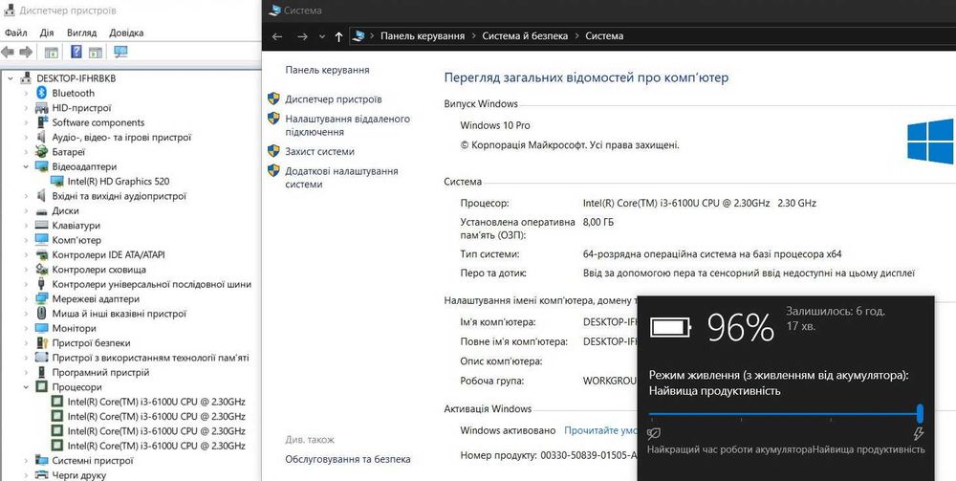This screenshot has height=481, width=956.
Task: Expand the Комп'ютер node arrow
Action: (x=26, y=240)
